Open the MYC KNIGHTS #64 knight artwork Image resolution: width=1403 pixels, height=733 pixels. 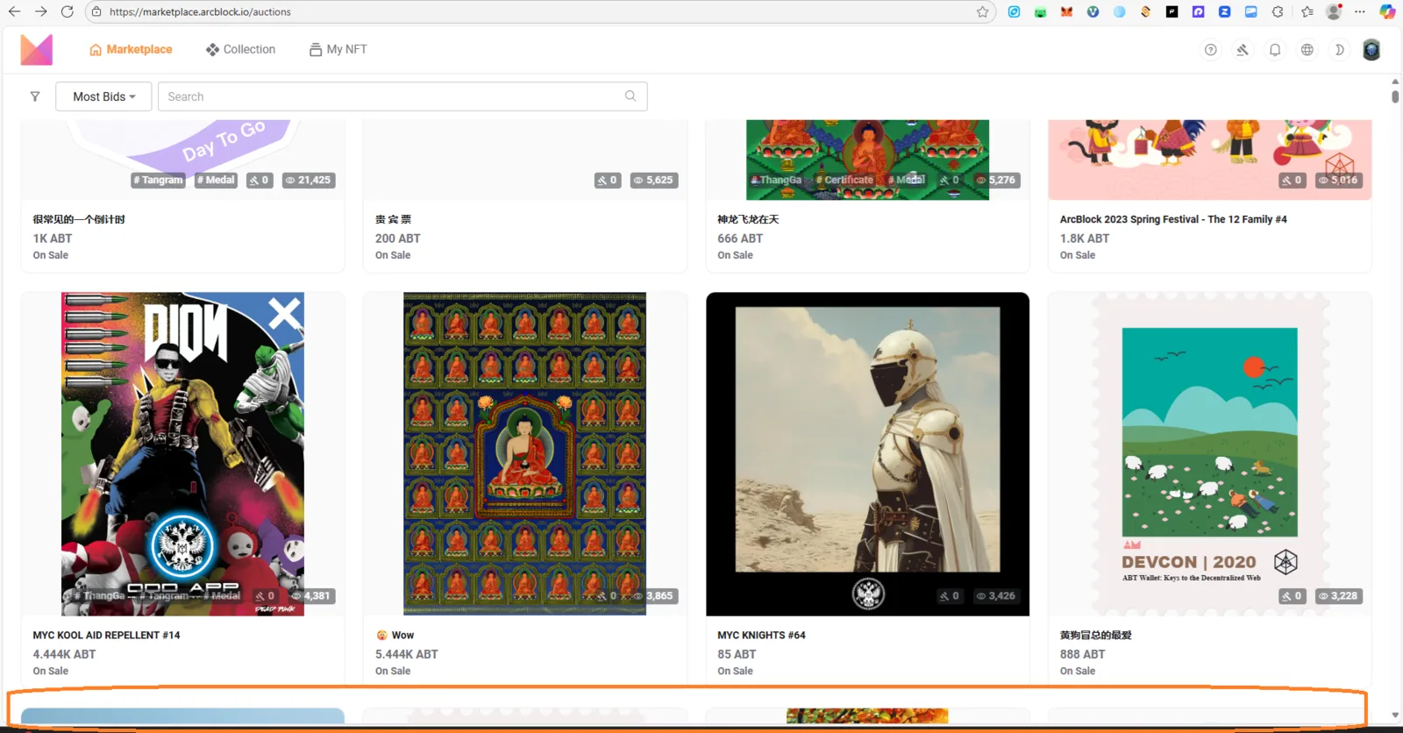pos(867,454)
